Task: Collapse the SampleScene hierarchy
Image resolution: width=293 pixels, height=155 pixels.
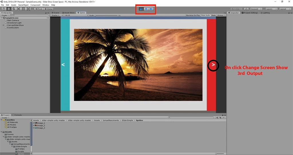Action: 1,18
